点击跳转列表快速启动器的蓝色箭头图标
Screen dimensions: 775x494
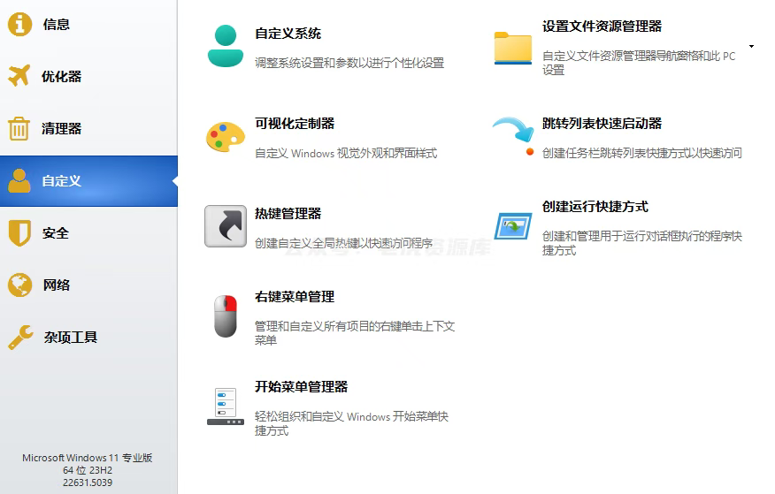tap(512, 133)
